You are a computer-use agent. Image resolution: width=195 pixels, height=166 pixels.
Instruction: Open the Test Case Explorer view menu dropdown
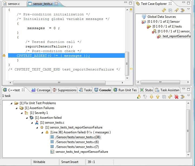[189, 10]
